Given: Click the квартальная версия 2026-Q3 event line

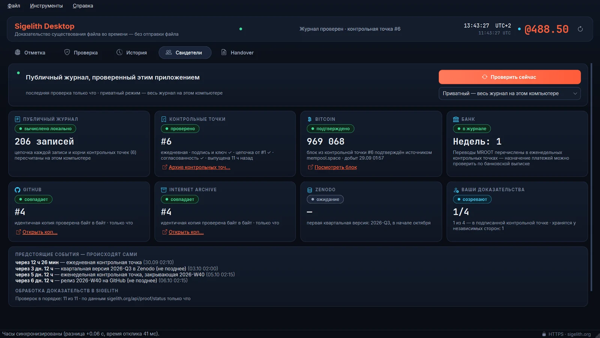Looking at the screenshot, I should tap(117, 269).
